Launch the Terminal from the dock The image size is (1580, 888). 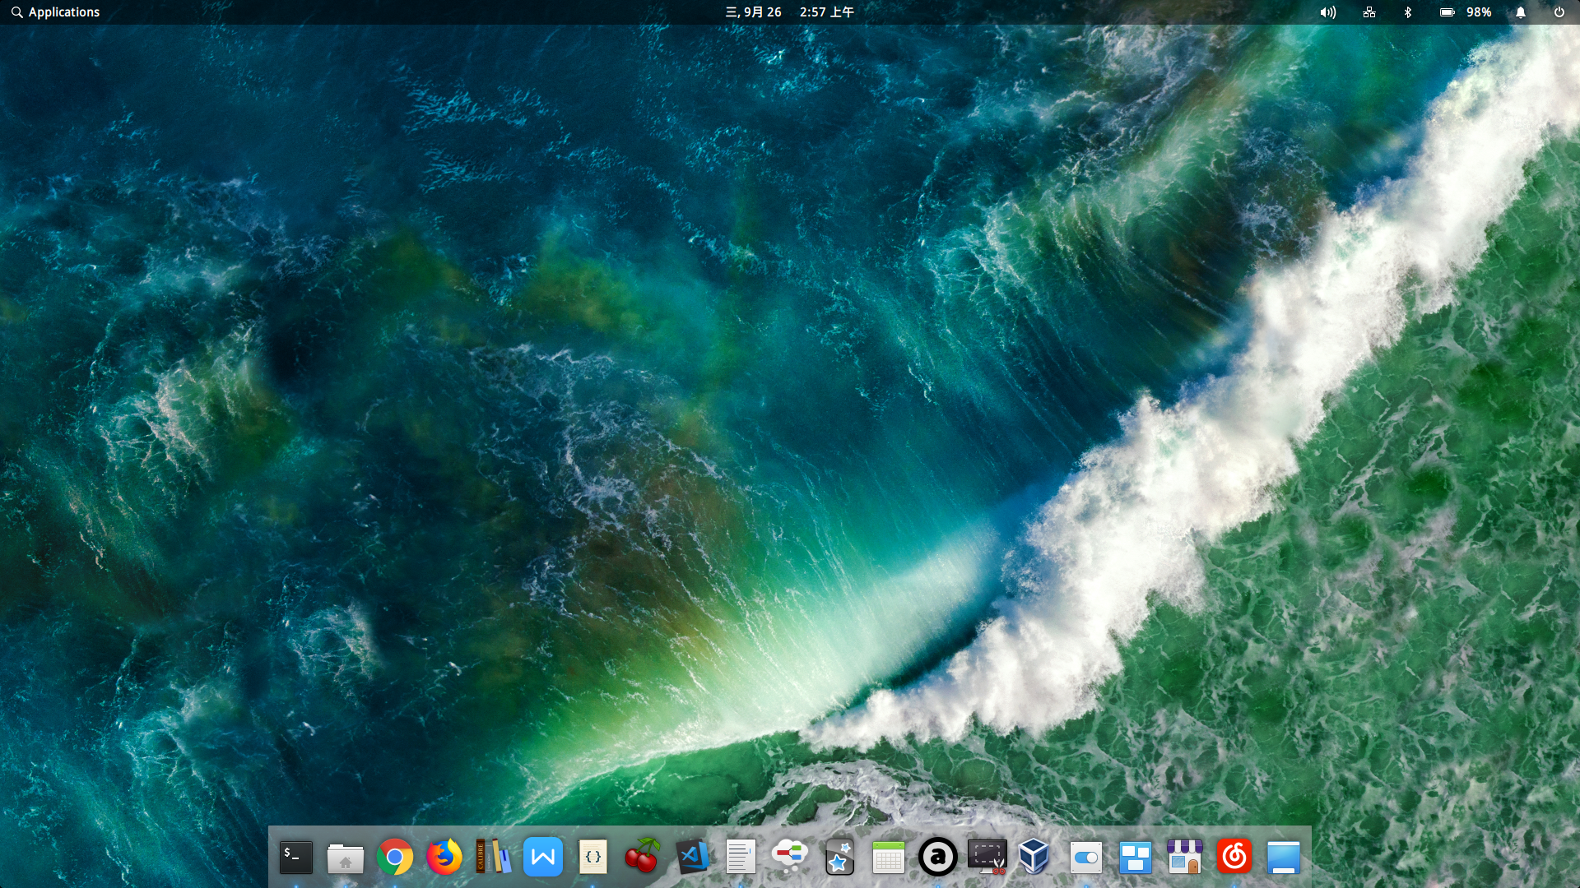click(x=296, y=857)
